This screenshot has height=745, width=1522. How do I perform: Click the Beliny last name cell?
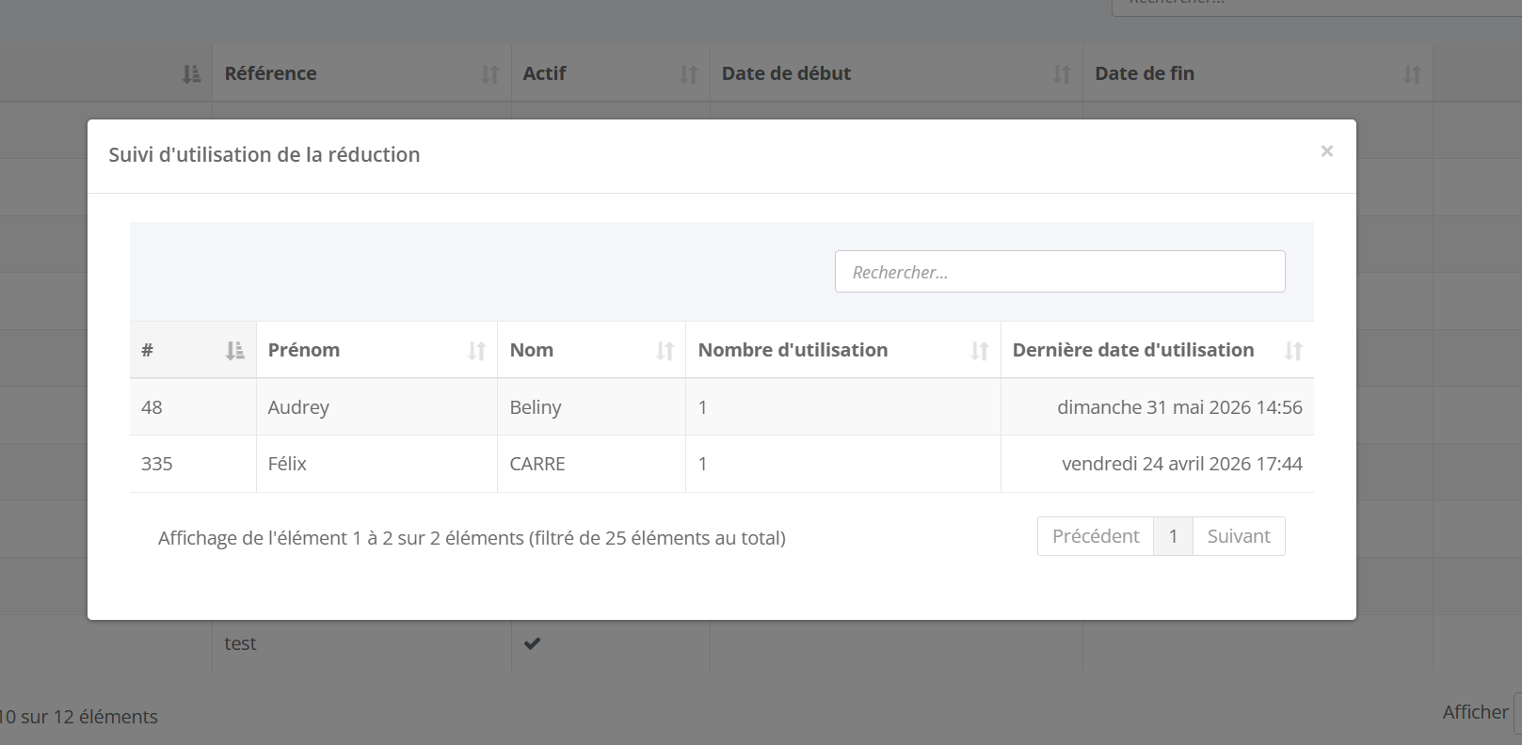coord(591,407)
